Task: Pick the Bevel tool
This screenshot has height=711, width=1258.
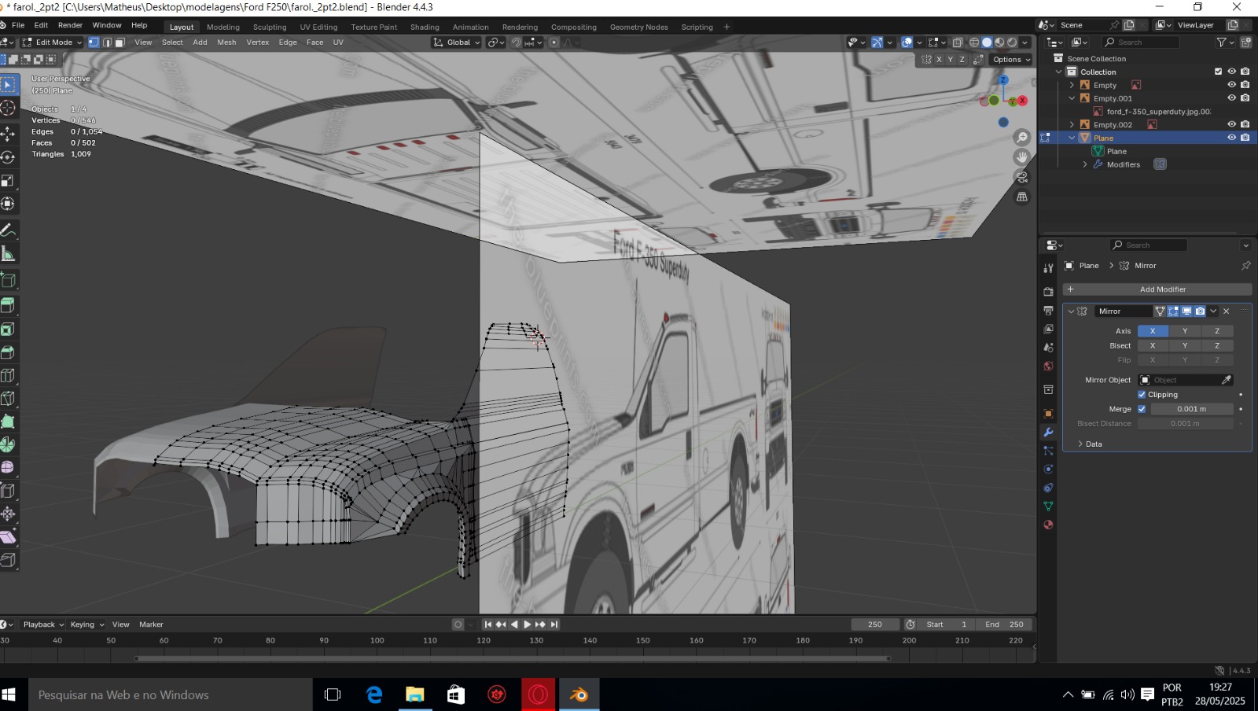Action: tap(8, 352)
